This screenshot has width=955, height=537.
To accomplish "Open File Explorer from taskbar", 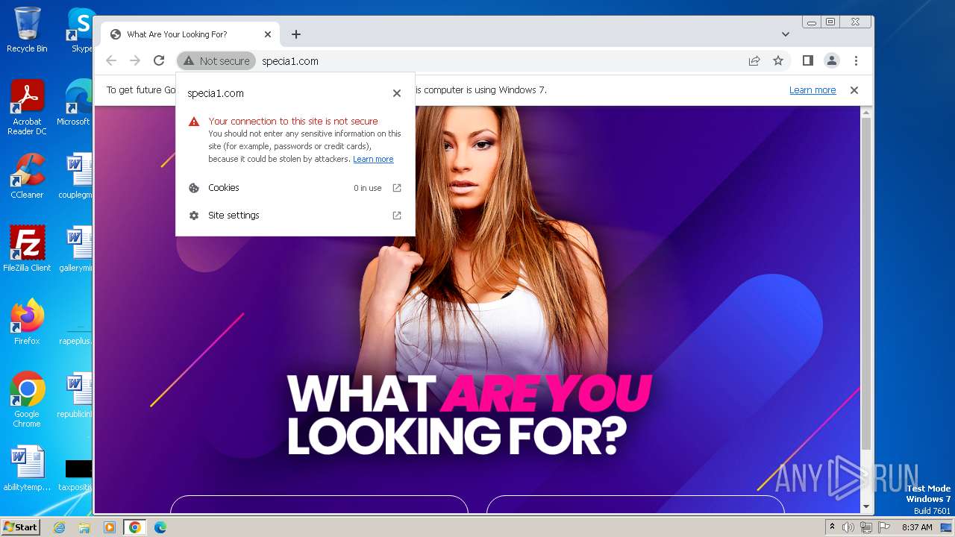I will pos(84,527).
